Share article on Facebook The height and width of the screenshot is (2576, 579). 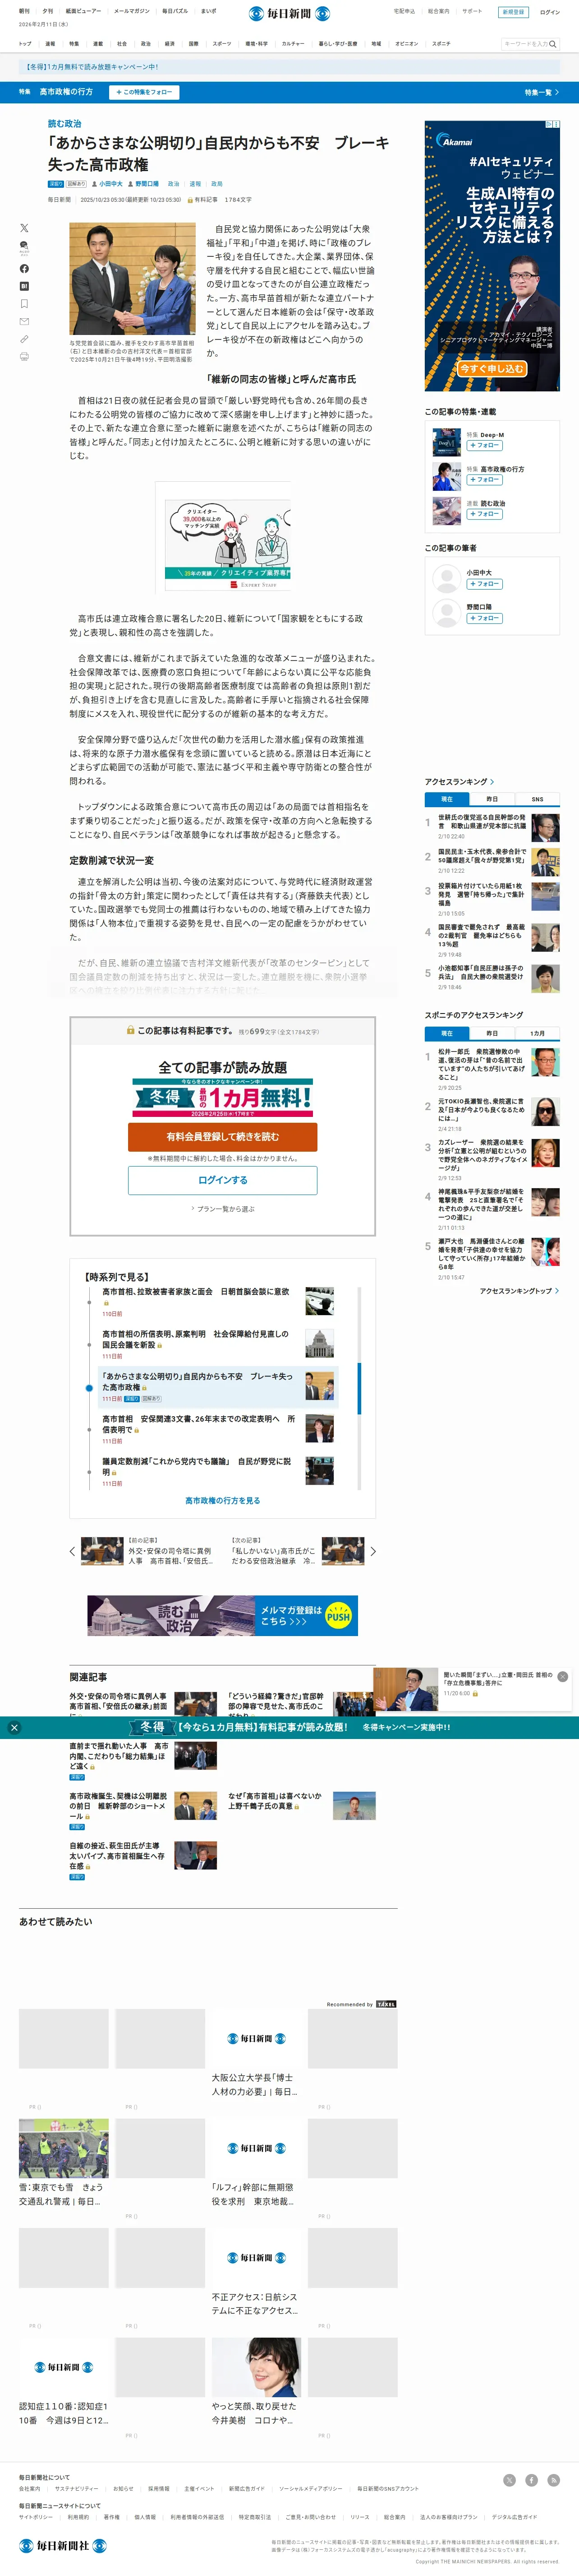pos(24,268)
